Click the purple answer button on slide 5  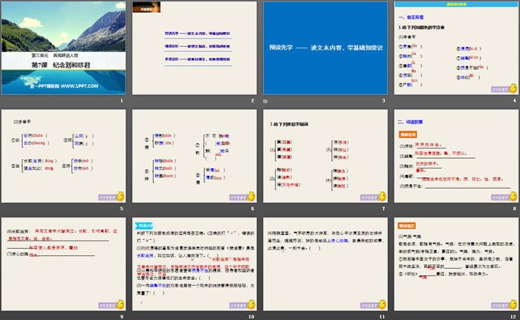pyautogui.click(x=108, y=196)
